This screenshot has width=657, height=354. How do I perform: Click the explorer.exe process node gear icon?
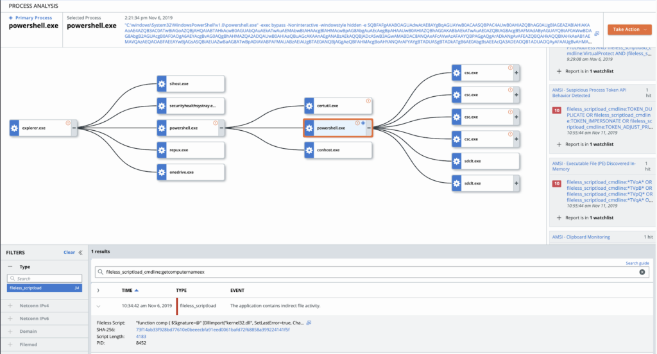14,128
